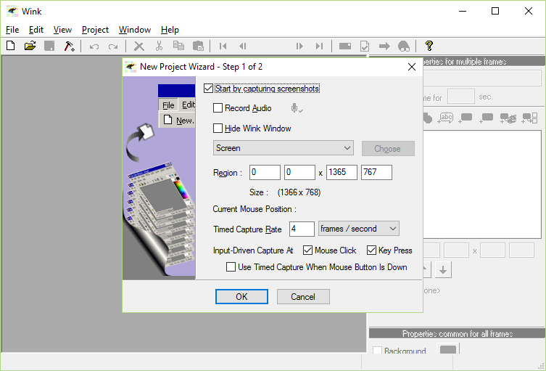Click the microphone audio settings icon
This screenshot has height=371, width=546.
(297, 108)
